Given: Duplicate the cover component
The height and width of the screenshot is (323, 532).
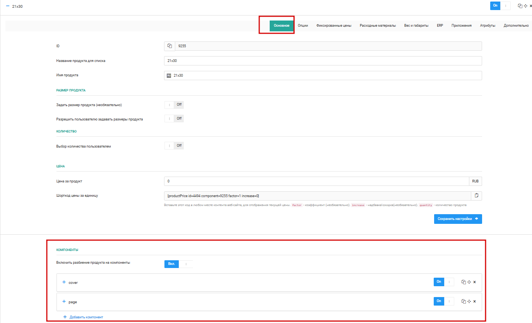Looking at the screenshot, I should pyautogui.click(x=464, y=282).
